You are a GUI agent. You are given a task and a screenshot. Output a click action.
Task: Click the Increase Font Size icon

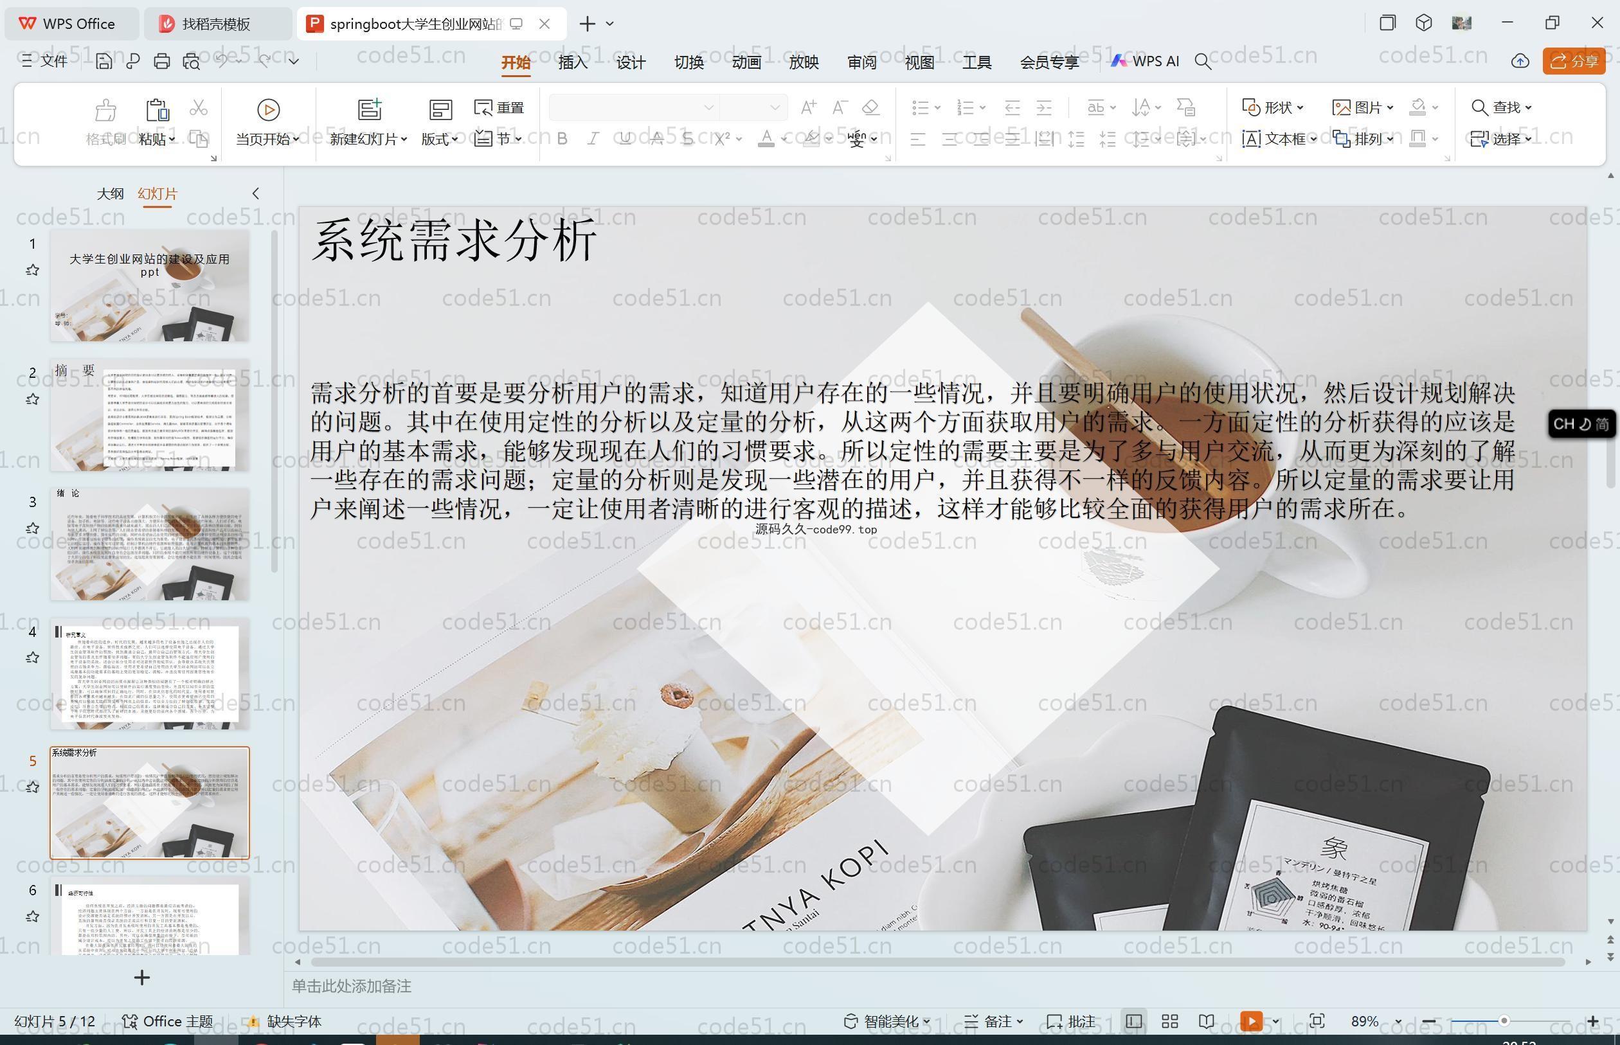808,107
